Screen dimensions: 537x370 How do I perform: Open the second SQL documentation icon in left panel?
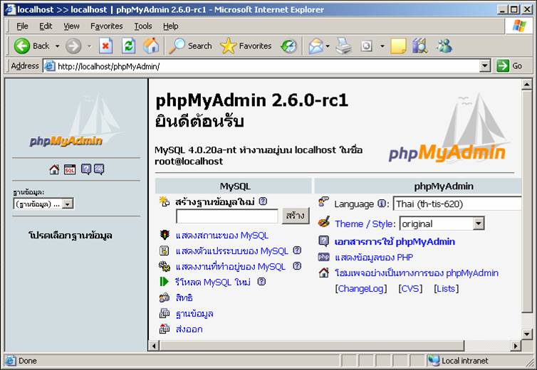click(99, 169)
